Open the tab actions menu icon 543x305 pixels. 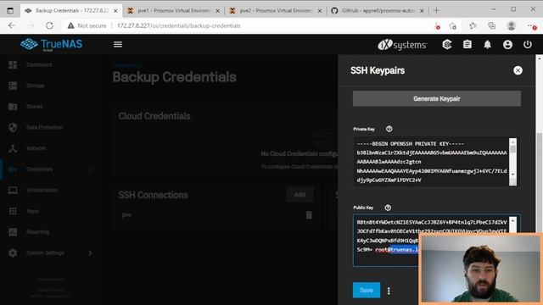(10, 11)
